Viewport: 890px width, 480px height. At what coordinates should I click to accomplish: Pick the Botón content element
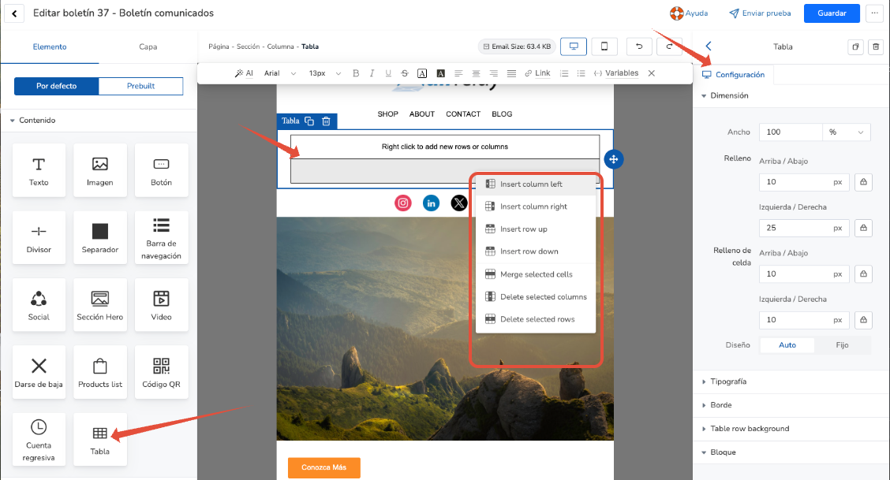[161, 170]
